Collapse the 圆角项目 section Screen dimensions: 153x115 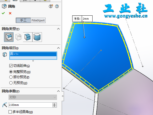point(58,48)
